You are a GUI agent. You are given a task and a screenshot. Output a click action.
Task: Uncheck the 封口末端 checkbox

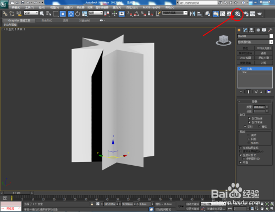coord(249,122)
